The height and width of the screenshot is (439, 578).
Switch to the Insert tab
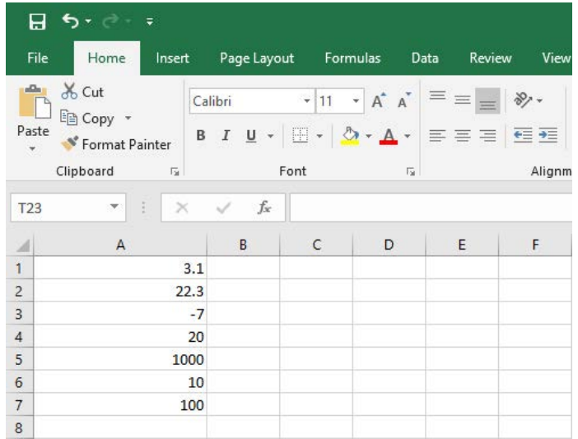172,58
